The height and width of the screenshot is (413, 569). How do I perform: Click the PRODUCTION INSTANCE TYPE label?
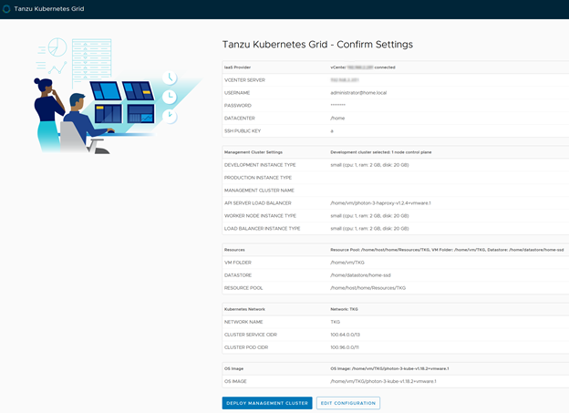[x=258, y=178]
